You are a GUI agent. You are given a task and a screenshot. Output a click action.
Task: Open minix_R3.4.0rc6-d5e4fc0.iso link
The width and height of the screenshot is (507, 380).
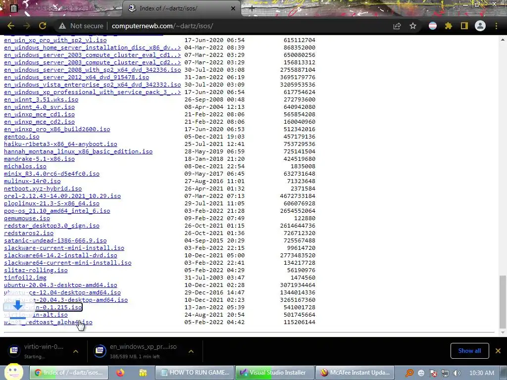[51, 174]
